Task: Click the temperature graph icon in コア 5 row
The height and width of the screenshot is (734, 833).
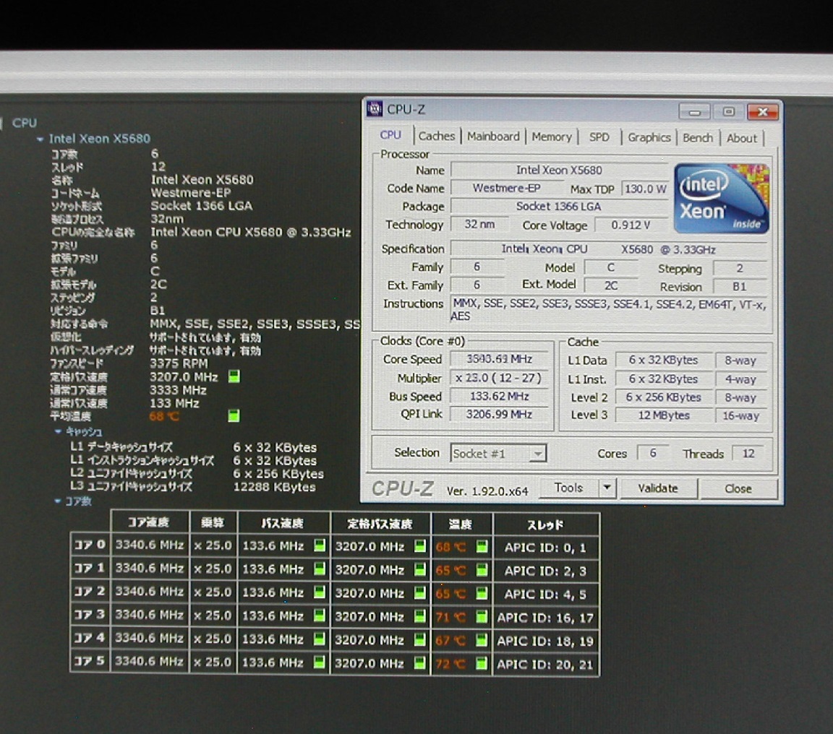Action: pos(482,663)
